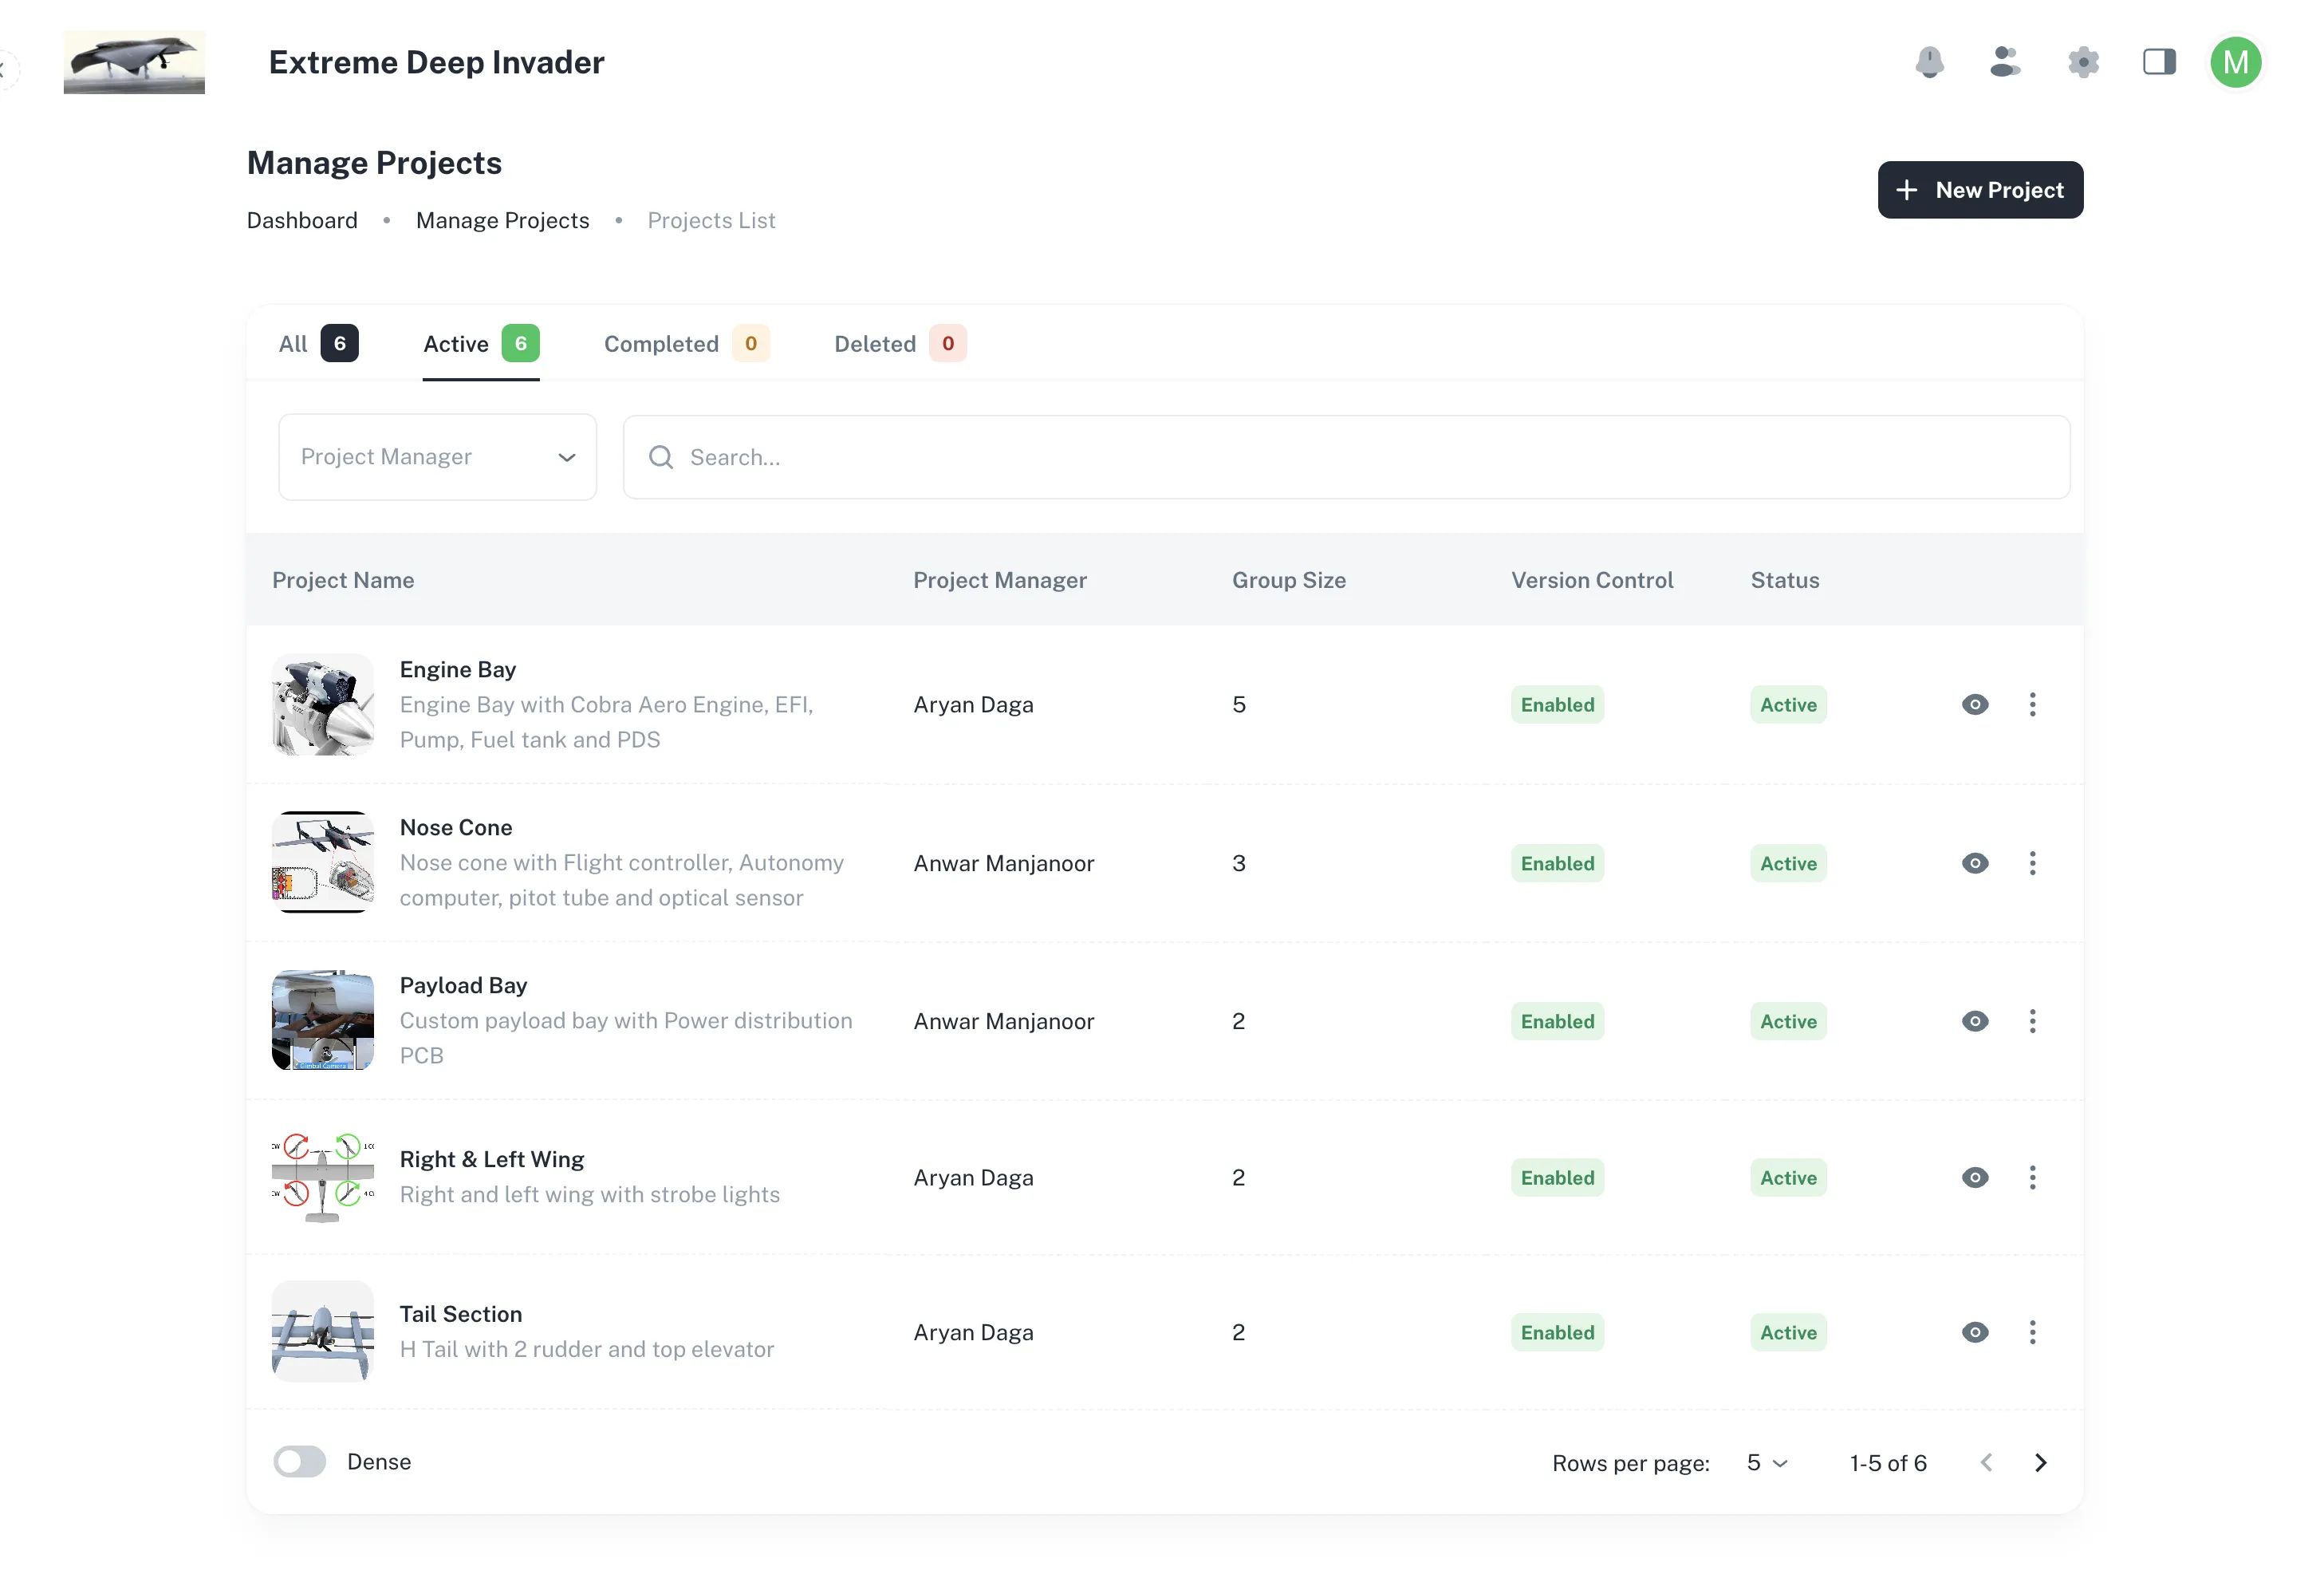Screen dimensions: 2324x1570
Task: Go to previous page of projects
Action: click(x=1986, y=1462)
